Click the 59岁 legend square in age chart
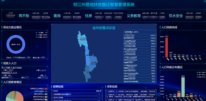This screenshot has height=101, width=206. click(x=197, y=77)
